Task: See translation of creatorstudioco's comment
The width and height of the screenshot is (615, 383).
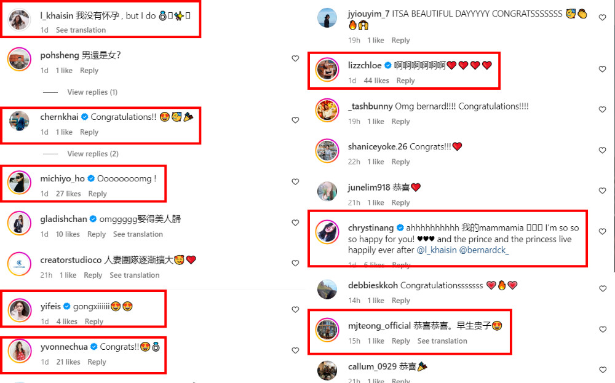Action: point(135,275)
